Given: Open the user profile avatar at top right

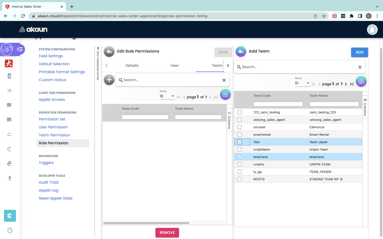Looking at the screenshot, I should (372, 29).
